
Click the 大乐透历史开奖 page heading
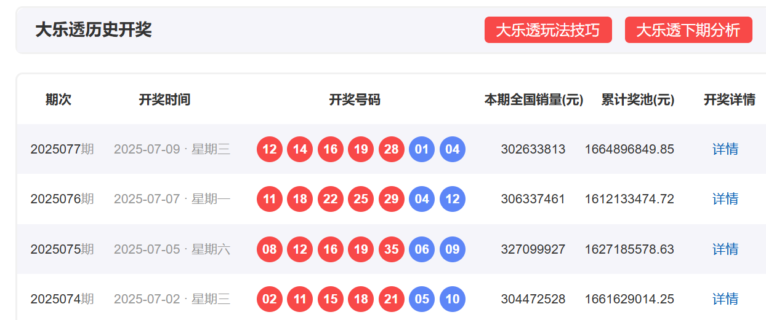point(94,29)
